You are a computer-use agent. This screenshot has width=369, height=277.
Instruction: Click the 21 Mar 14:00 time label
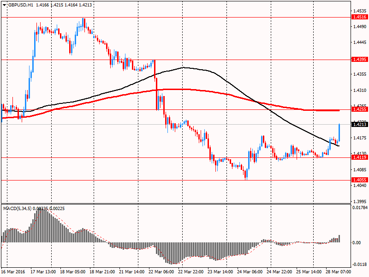[x=132, y=272]
